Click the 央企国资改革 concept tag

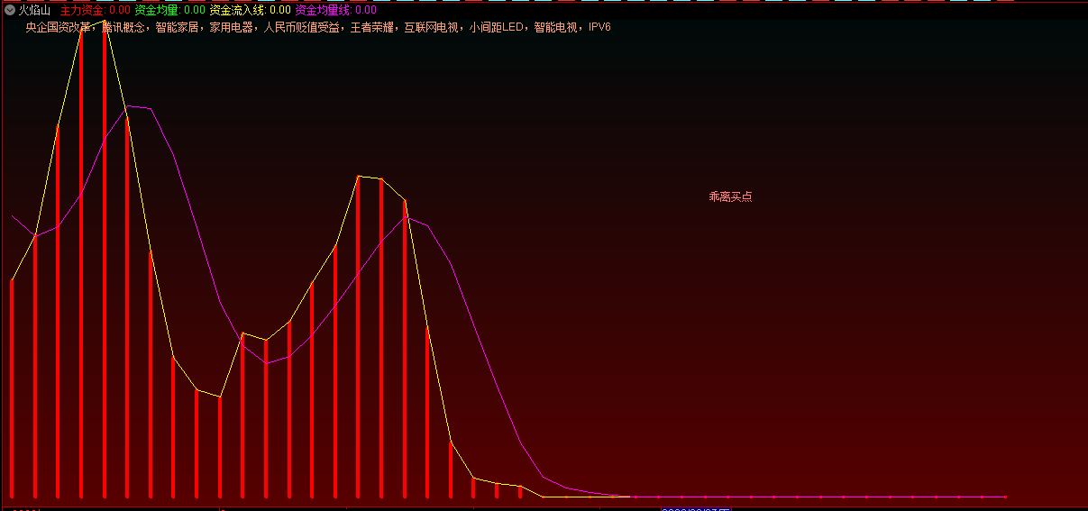pyautogui.click(x=58, y=28)
